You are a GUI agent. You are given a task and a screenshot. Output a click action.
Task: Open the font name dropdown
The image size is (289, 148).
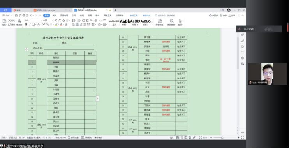(33, 21)
